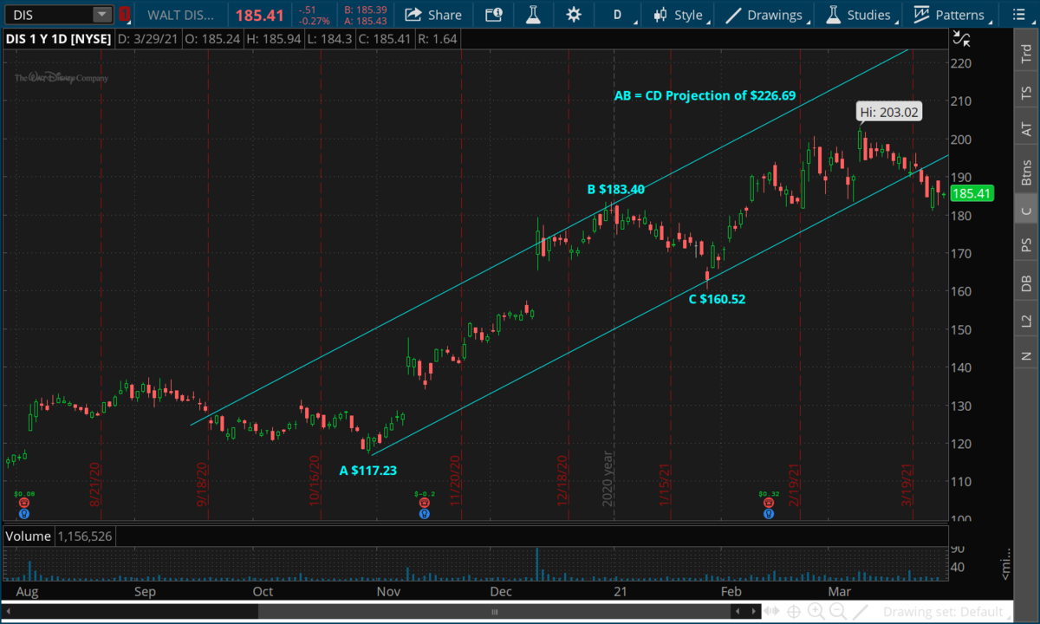Open the flask icon beside the gear

[x=533, y=15]
